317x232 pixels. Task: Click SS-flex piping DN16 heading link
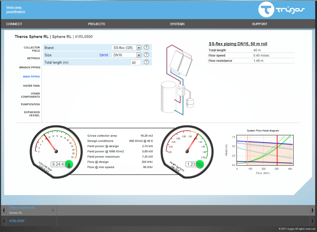pyautogui.click(x=238, y=44)
